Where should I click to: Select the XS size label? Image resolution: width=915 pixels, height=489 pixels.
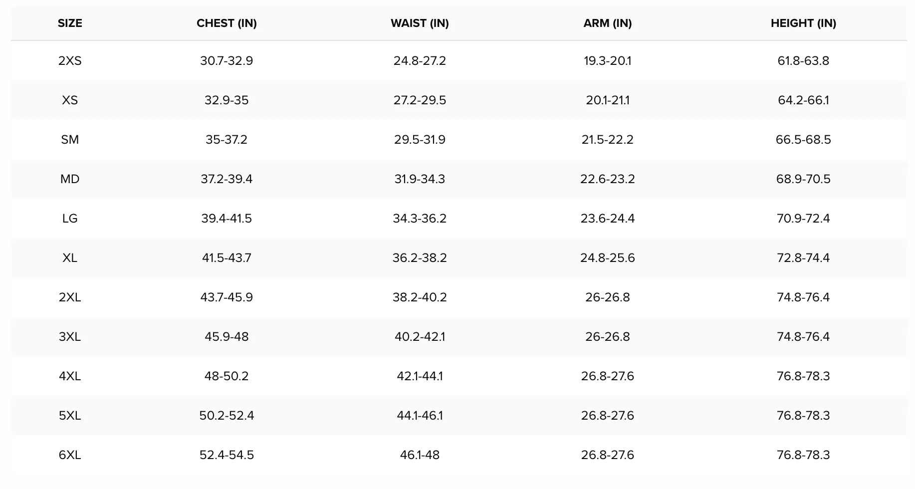(70, 100)
